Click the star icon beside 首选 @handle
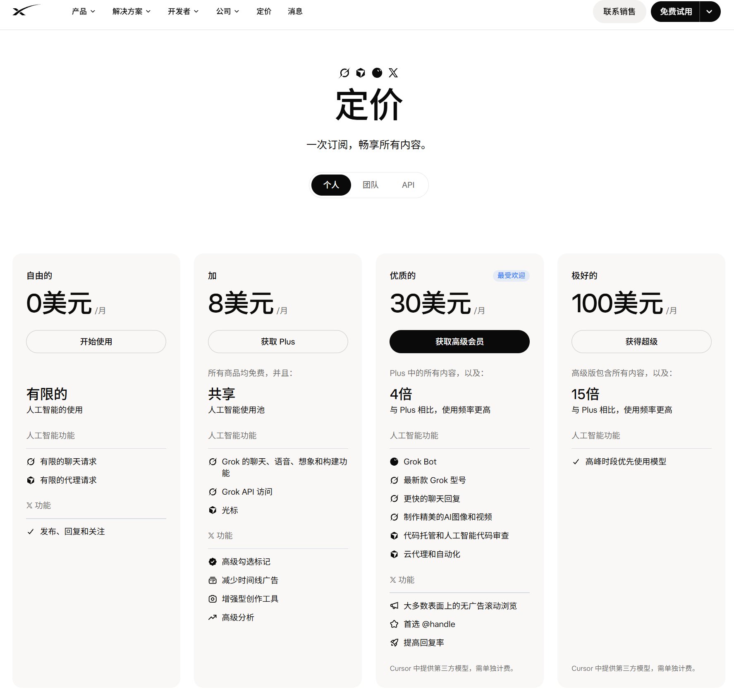 point(394,624)
